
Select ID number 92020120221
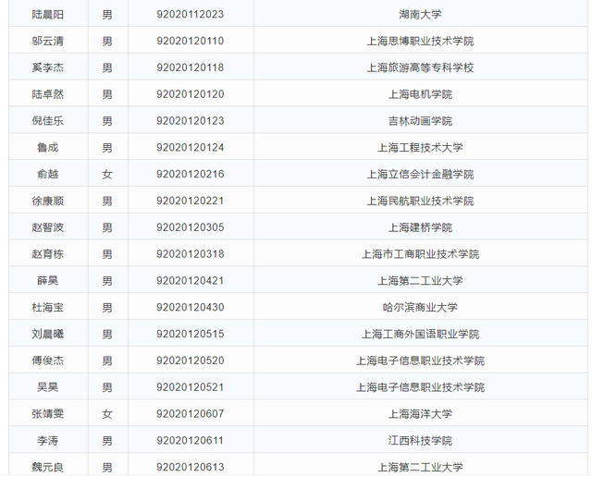click(x=191, y=201)
